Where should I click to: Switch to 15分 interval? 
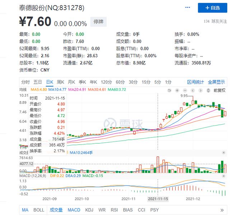click(146, 82)
